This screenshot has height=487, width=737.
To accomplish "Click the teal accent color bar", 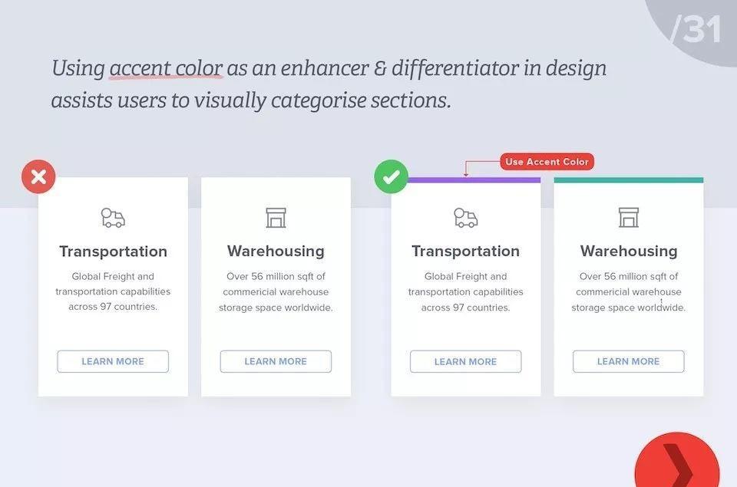I will coord(629,180).
